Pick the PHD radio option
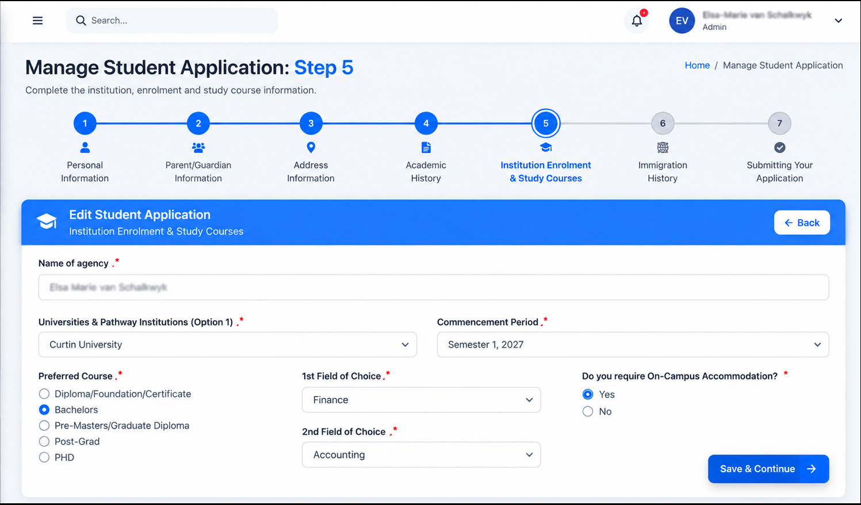The height and width of the screenshot is (505, 861). (44, 457)
